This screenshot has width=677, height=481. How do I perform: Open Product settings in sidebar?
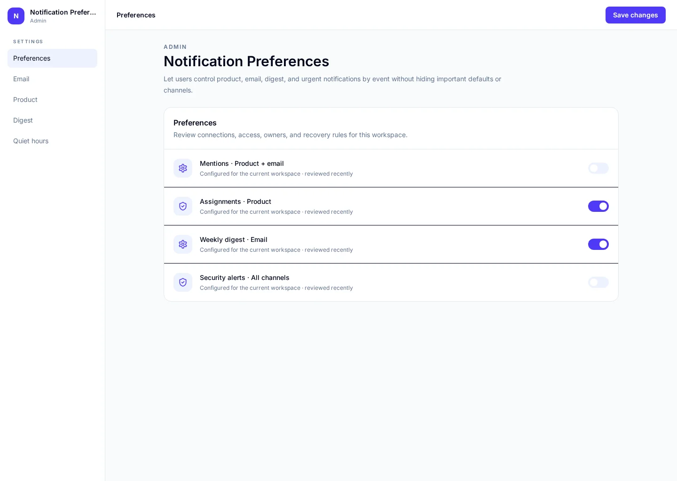tap(52, 100)
